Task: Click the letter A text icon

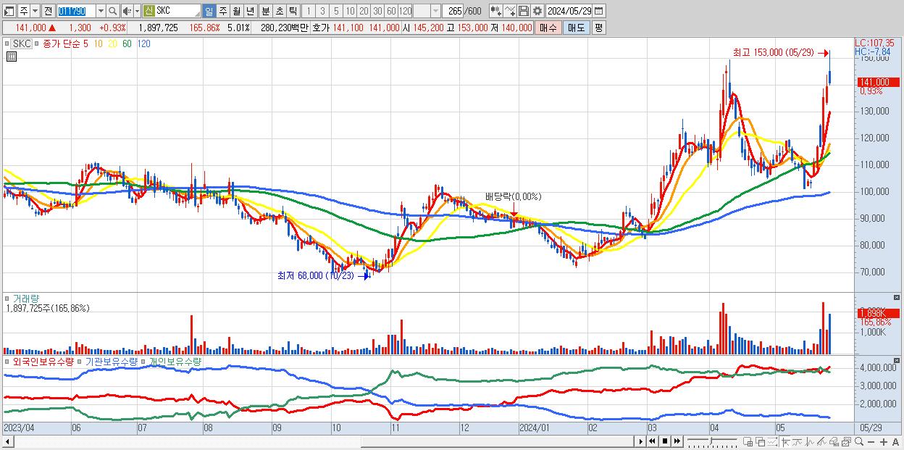Action: [896, 442]
